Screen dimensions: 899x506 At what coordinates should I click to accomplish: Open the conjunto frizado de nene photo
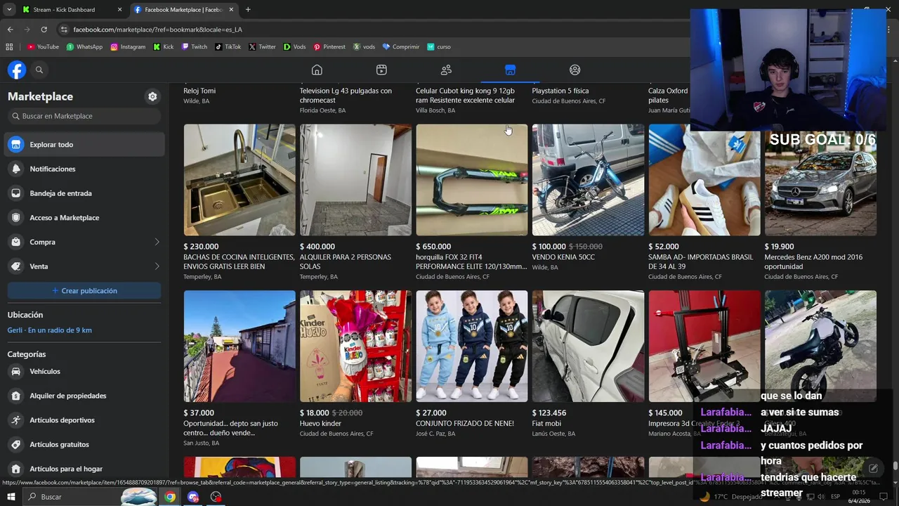[472, 346]
